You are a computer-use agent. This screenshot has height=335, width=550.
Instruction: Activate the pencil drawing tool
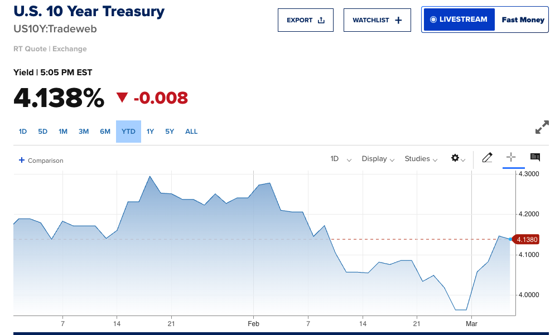(487, 158)
